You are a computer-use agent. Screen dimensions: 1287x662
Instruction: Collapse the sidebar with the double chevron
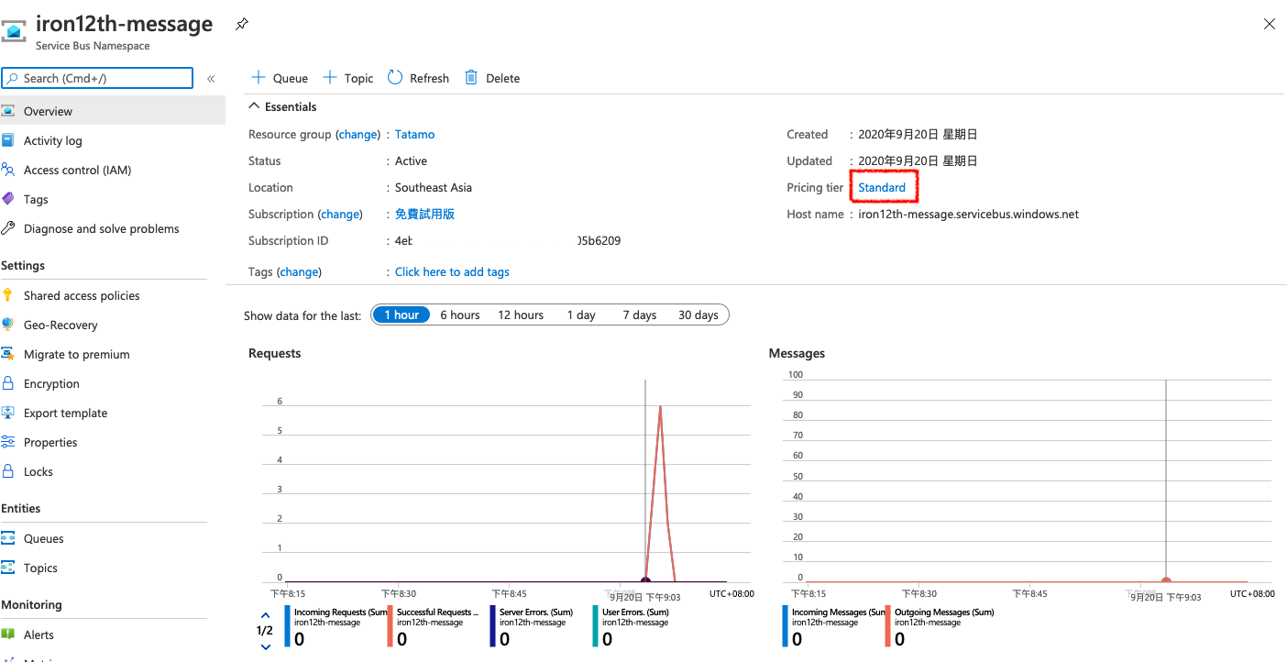(211, 79)
